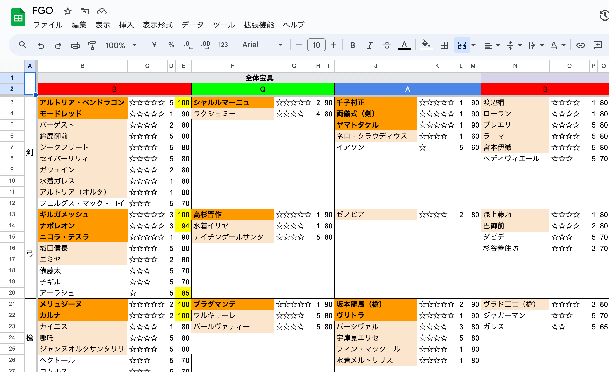
Task: Select cell ギルガメッシュ
Action: click(x=82, y=215)
